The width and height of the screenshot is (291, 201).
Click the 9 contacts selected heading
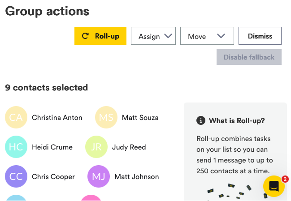tap(46, 87)
